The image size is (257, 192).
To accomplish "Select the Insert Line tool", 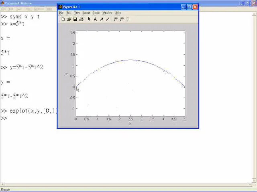I will coord(107,19).
